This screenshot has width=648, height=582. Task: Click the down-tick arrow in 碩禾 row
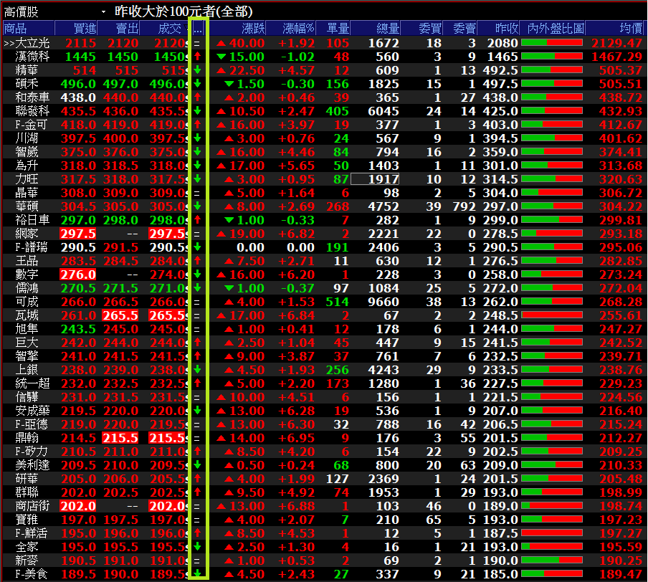point(198,83)
